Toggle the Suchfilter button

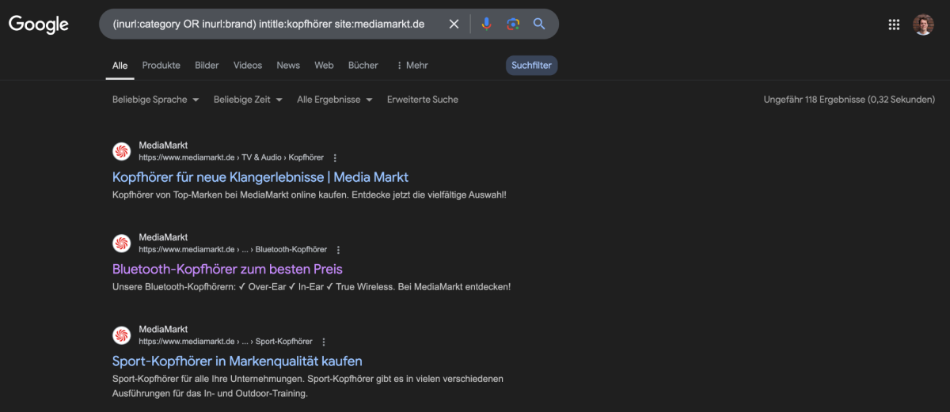click(531, 66)
